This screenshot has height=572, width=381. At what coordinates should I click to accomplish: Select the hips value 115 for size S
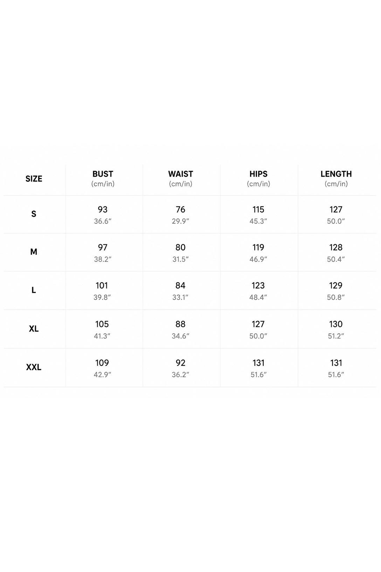[x=258, y=210]
